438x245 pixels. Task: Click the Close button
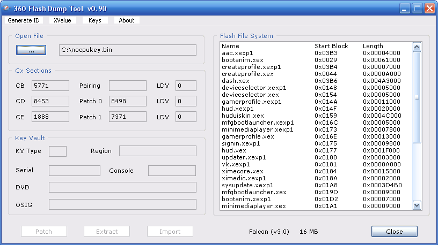point(395,232)
